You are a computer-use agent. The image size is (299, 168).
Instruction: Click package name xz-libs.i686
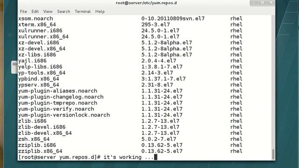tap(37, 55)
